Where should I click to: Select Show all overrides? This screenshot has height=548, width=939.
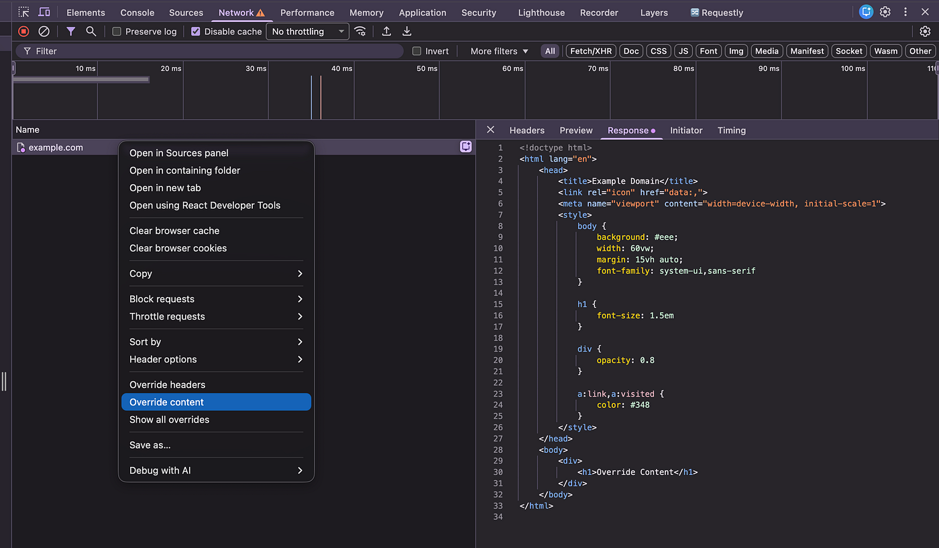point(216,419)
